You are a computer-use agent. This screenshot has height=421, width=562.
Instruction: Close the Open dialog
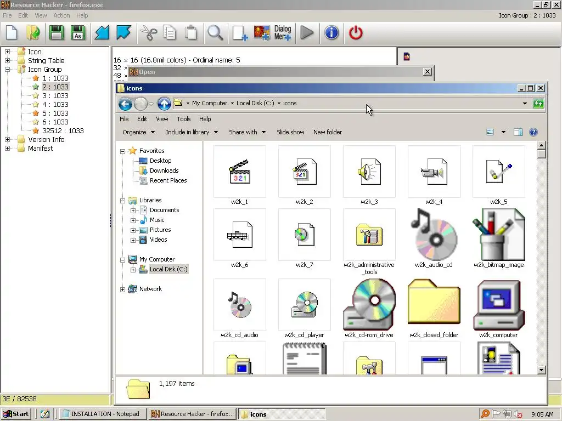coord(427,72)
